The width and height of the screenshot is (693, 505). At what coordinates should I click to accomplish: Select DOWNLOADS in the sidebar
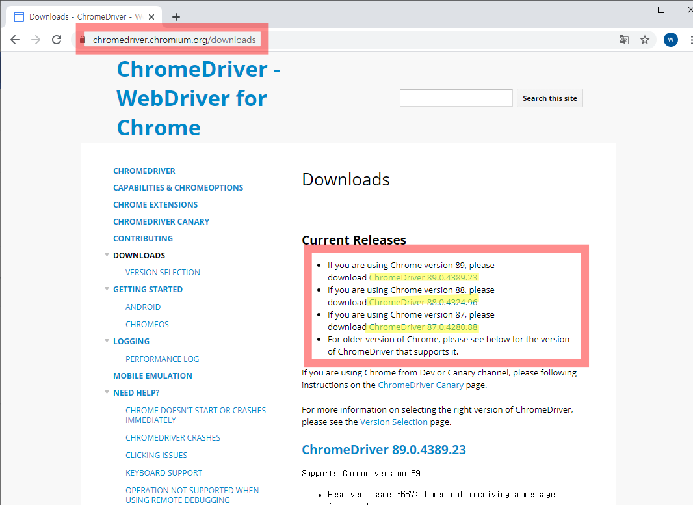coord(139,255)
